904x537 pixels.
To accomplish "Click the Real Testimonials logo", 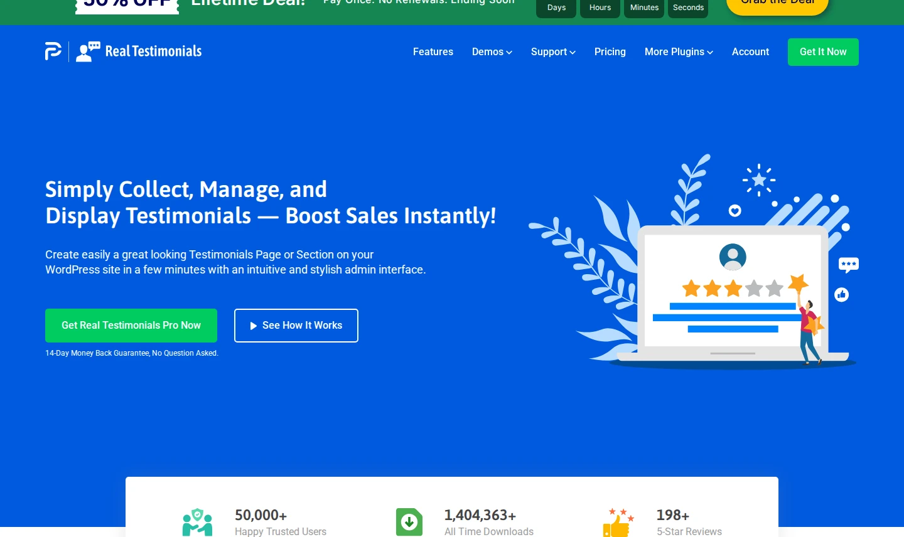I will tap(139, 51).
